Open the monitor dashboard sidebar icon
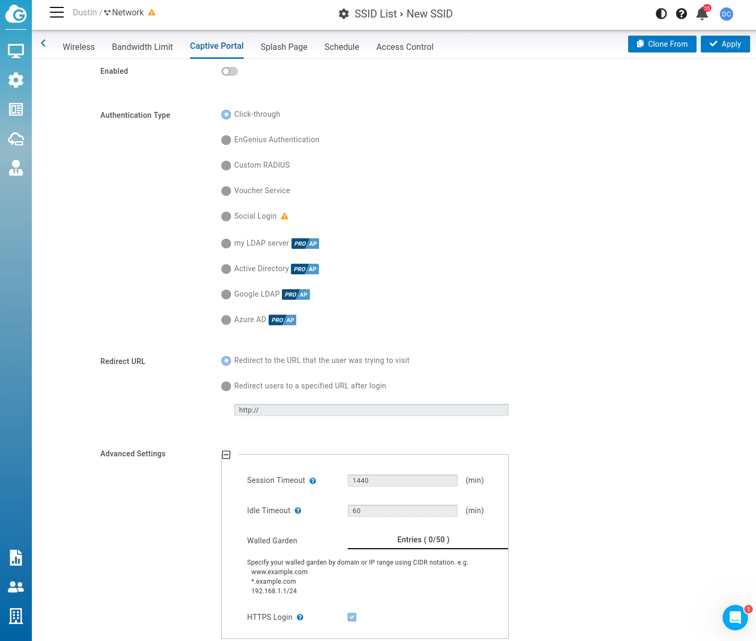756x641 pixels. tap(16, 51)
